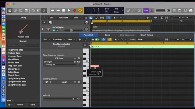This screenshot has width=195, height=109.
Task: Toggle Flex button in Tracks toolbar
Action: point(102,18)
